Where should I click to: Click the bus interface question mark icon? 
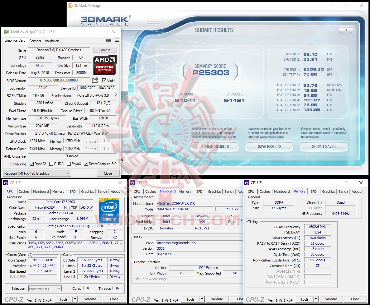[116, 95]
